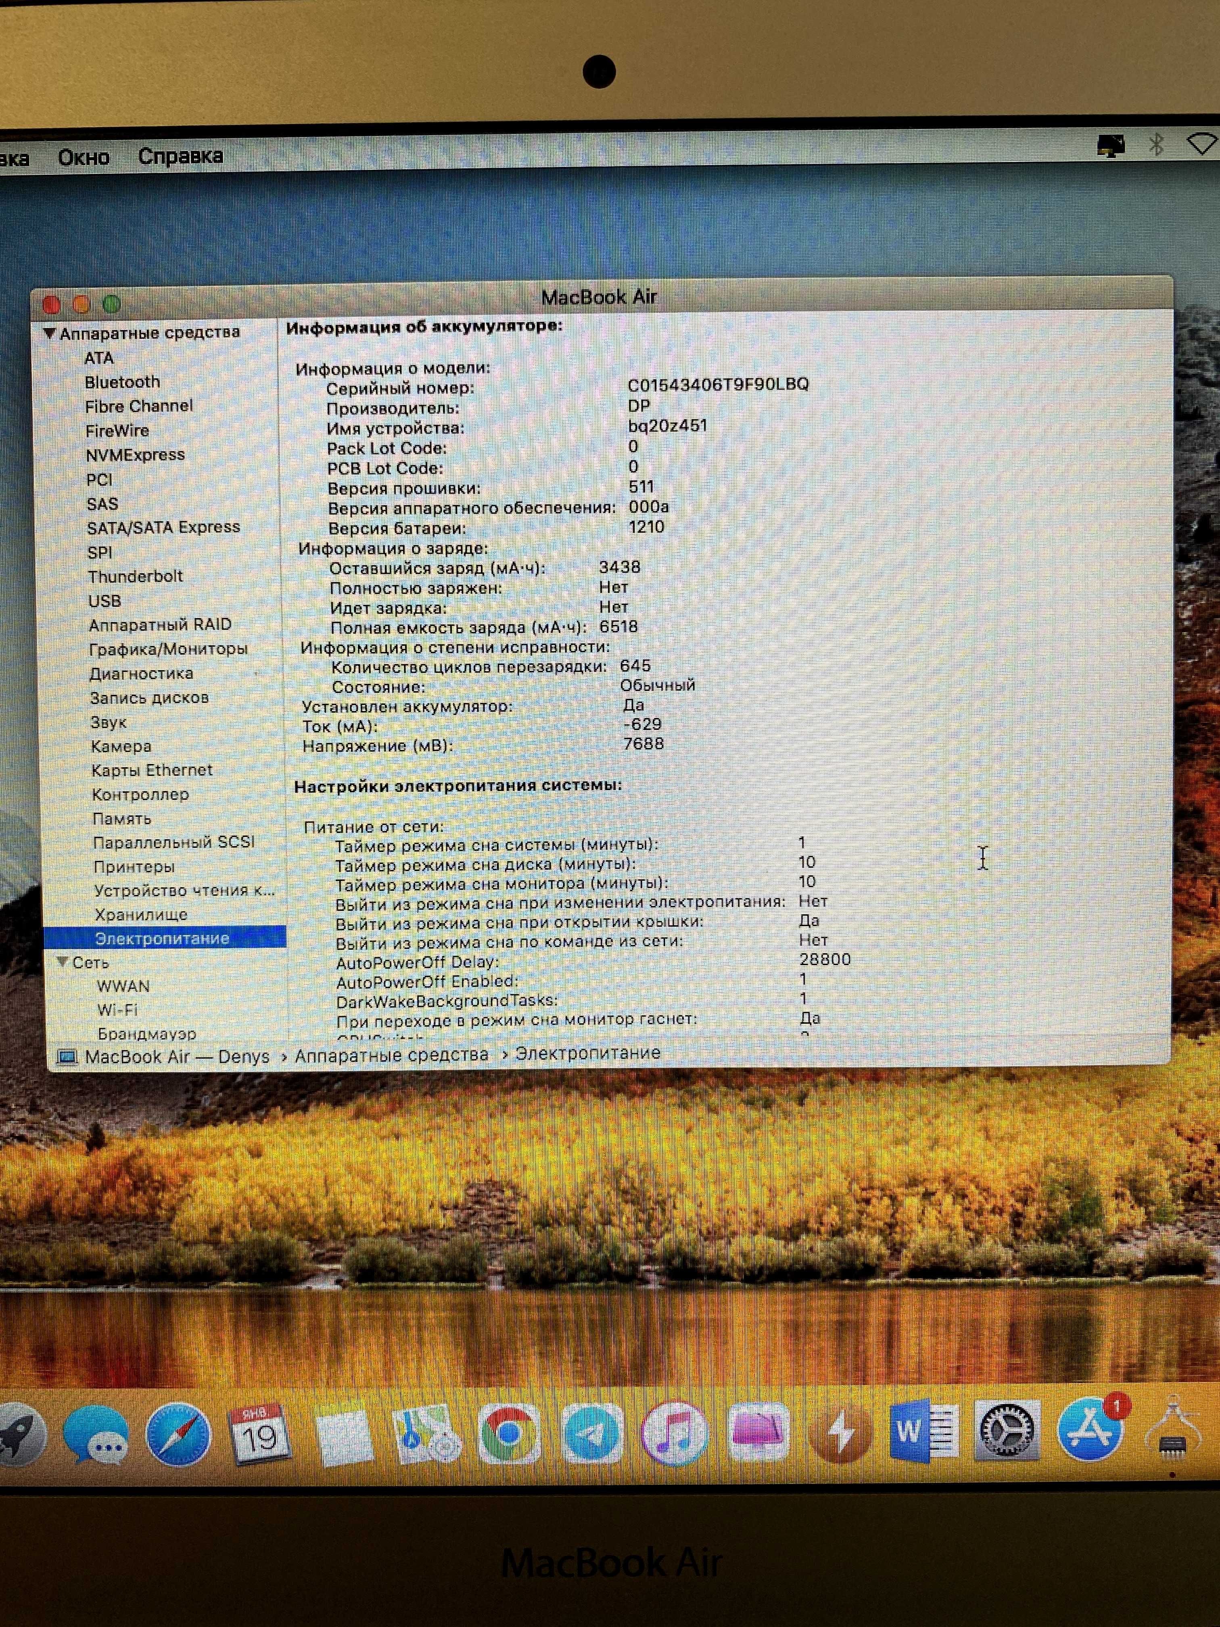Select PCI in the sidebar

tap(99, 479)
